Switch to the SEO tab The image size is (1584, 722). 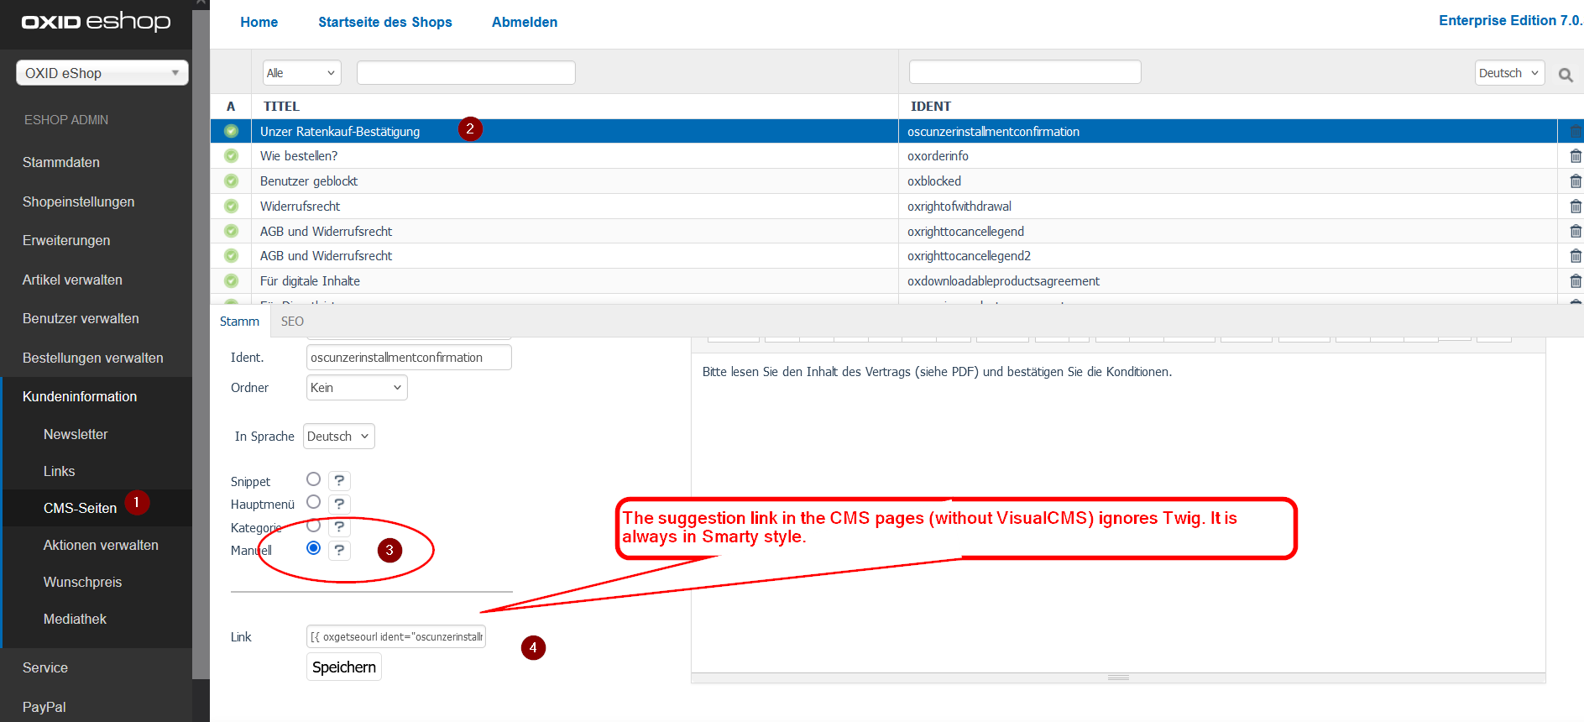coord(292,322)
